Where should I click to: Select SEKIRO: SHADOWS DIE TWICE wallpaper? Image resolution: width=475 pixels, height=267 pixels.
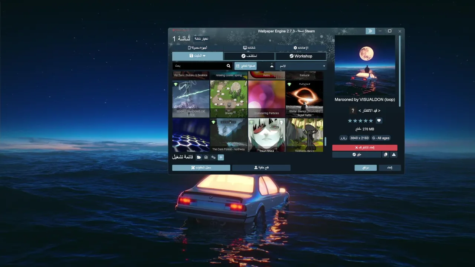click(x=191, y=99)
